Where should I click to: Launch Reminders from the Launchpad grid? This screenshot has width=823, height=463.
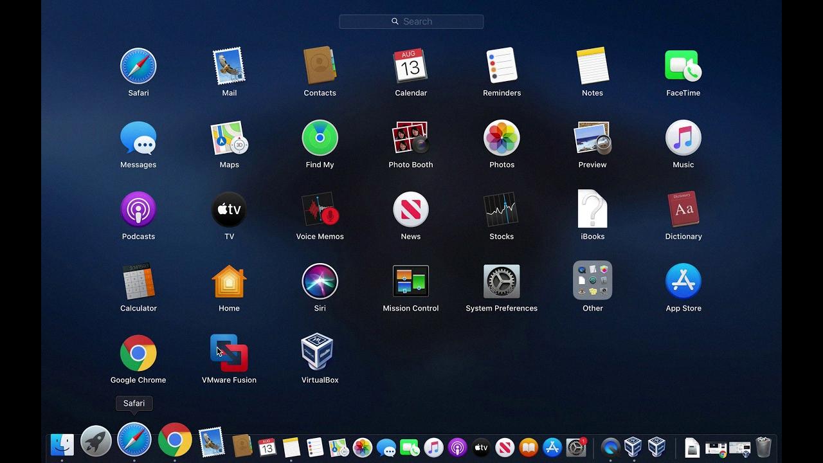tap(502, 66)
